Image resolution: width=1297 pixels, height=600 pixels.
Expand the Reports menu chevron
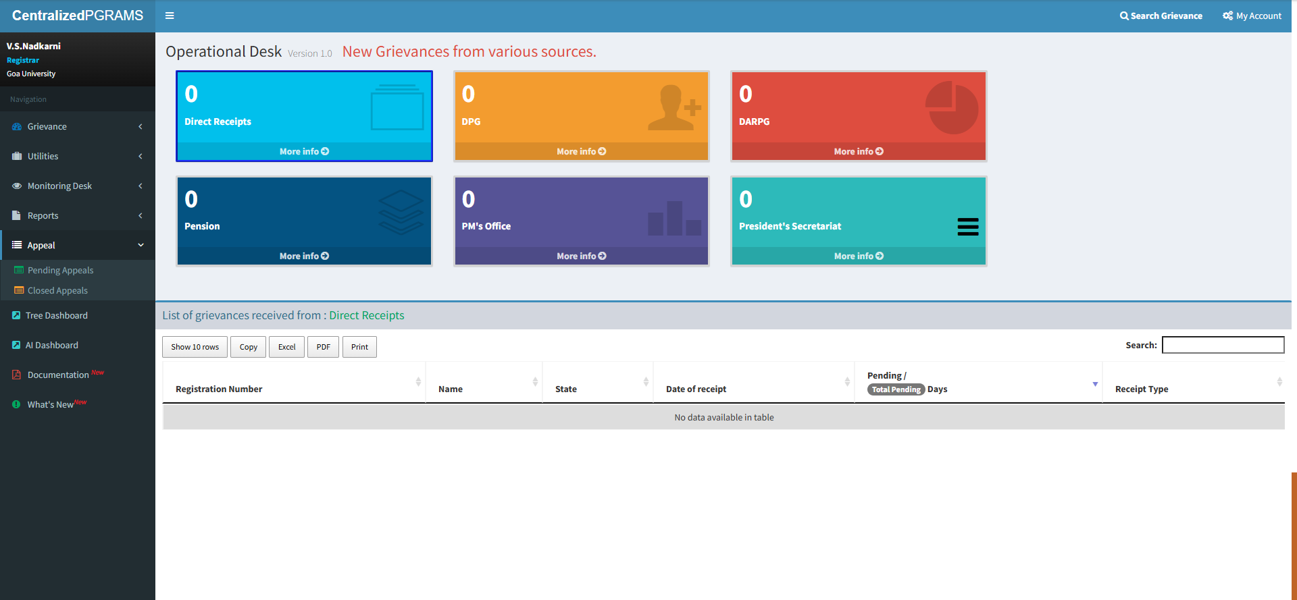click(141, 216)
